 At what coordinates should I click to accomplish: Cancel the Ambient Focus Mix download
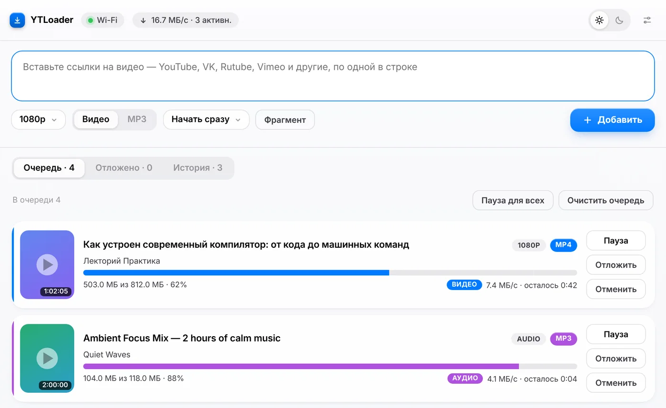point(616,383)
